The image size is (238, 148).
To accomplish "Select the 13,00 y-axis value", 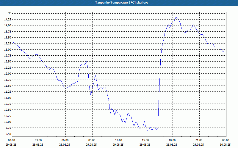I will tap(8, 49).
